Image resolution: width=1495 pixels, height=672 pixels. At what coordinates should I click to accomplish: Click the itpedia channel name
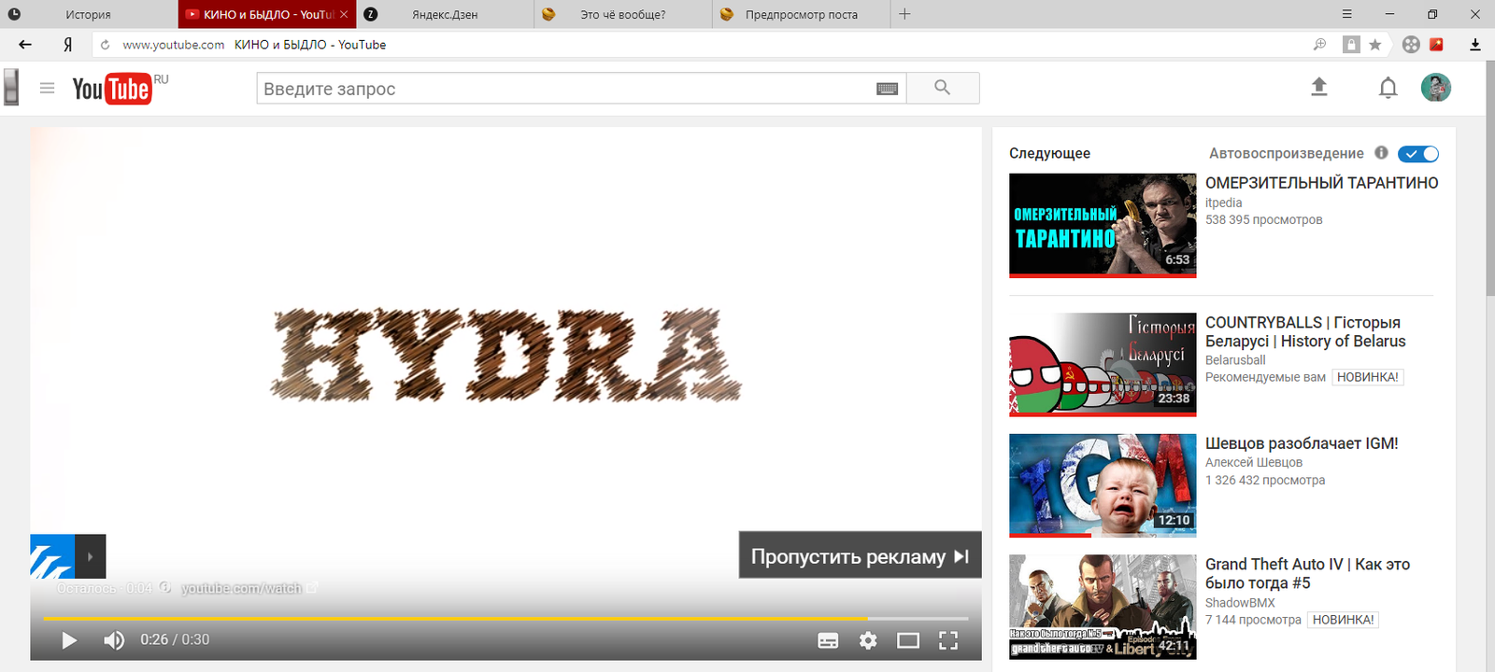pyautogui.click(x=1223, y=203)
